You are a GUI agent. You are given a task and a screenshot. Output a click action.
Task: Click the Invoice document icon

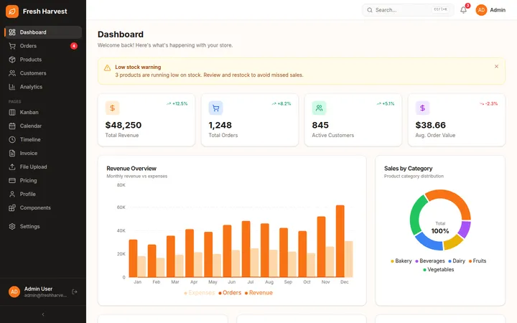click(x=12, y=154)
